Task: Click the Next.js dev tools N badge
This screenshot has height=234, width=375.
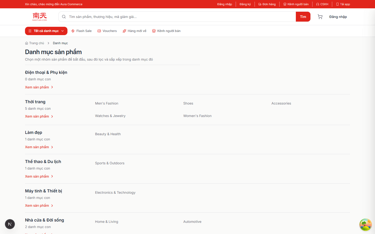Action: click(x=10, y=224)
